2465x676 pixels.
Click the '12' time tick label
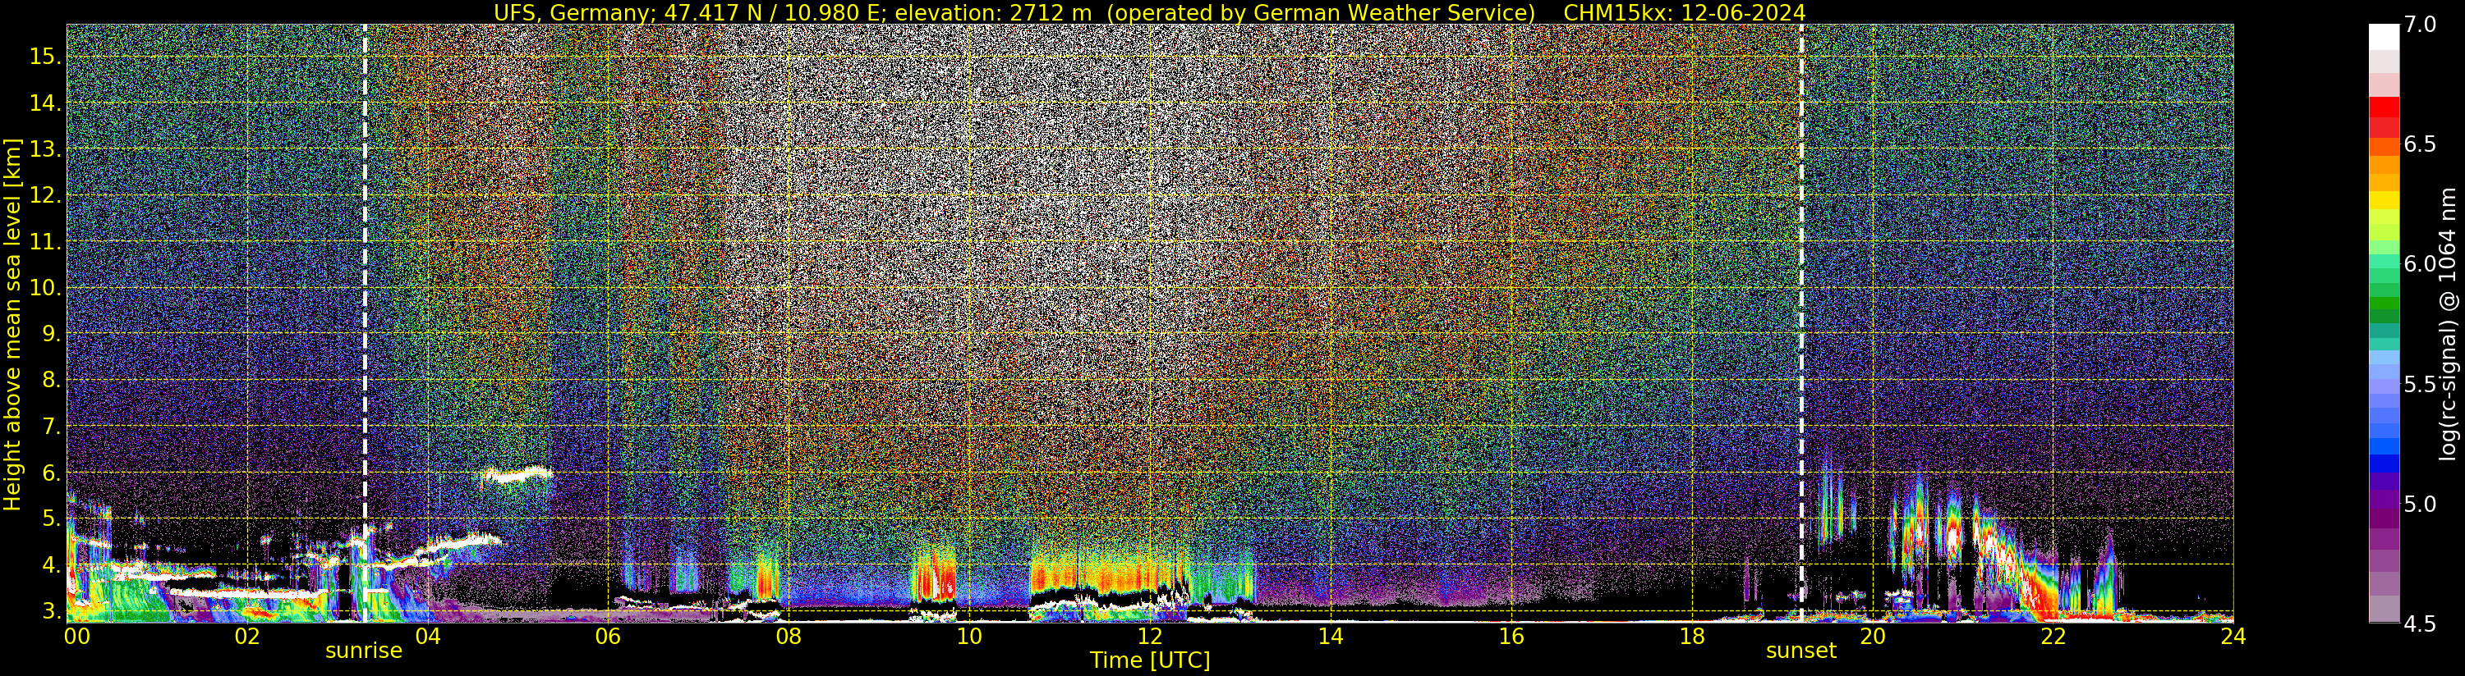click(1150, 637)
